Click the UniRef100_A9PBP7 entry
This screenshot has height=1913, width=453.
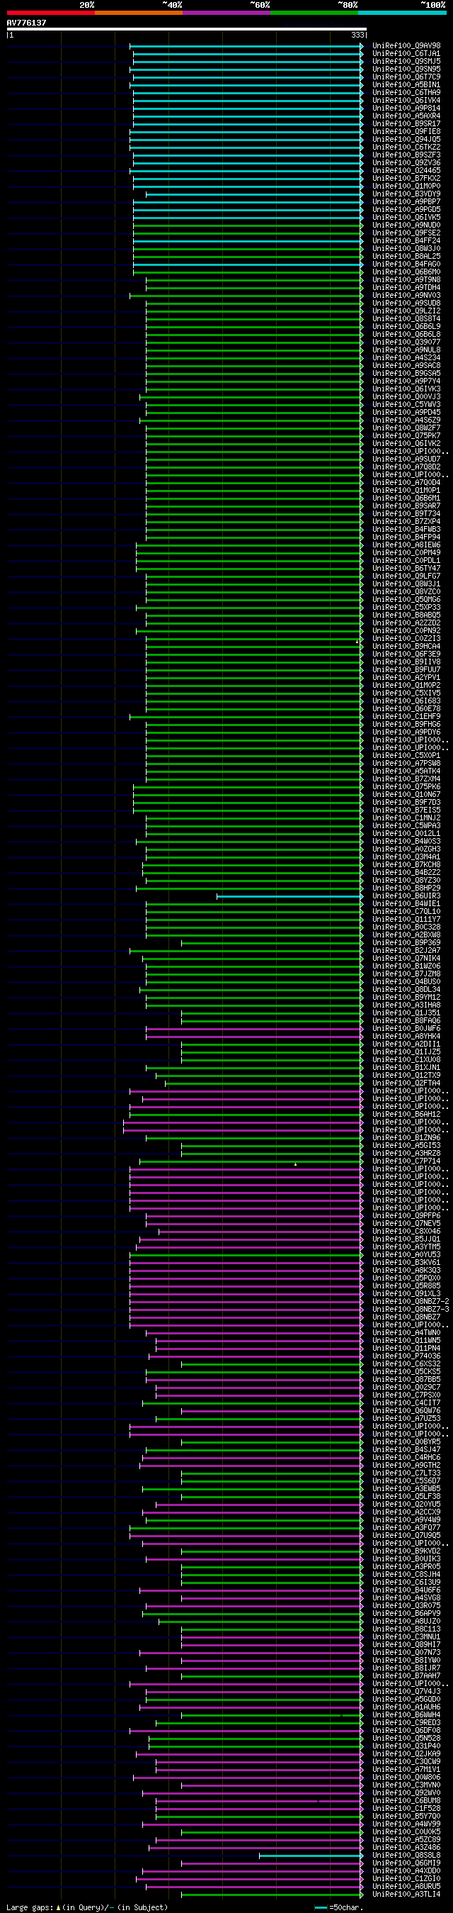click(406, 202)
